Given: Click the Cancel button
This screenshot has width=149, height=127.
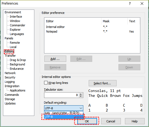Looking at the screenshot, I should [x=111, y=121].
